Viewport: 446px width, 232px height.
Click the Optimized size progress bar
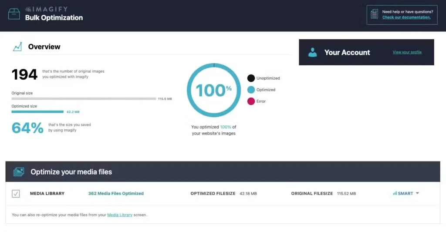37,112
